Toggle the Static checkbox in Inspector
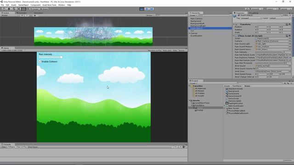 tap(282, 15)
